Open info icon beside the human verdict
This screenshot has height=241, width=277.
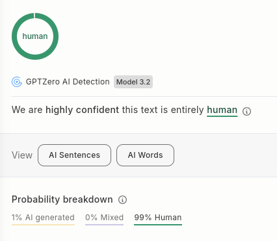(246, 111)
